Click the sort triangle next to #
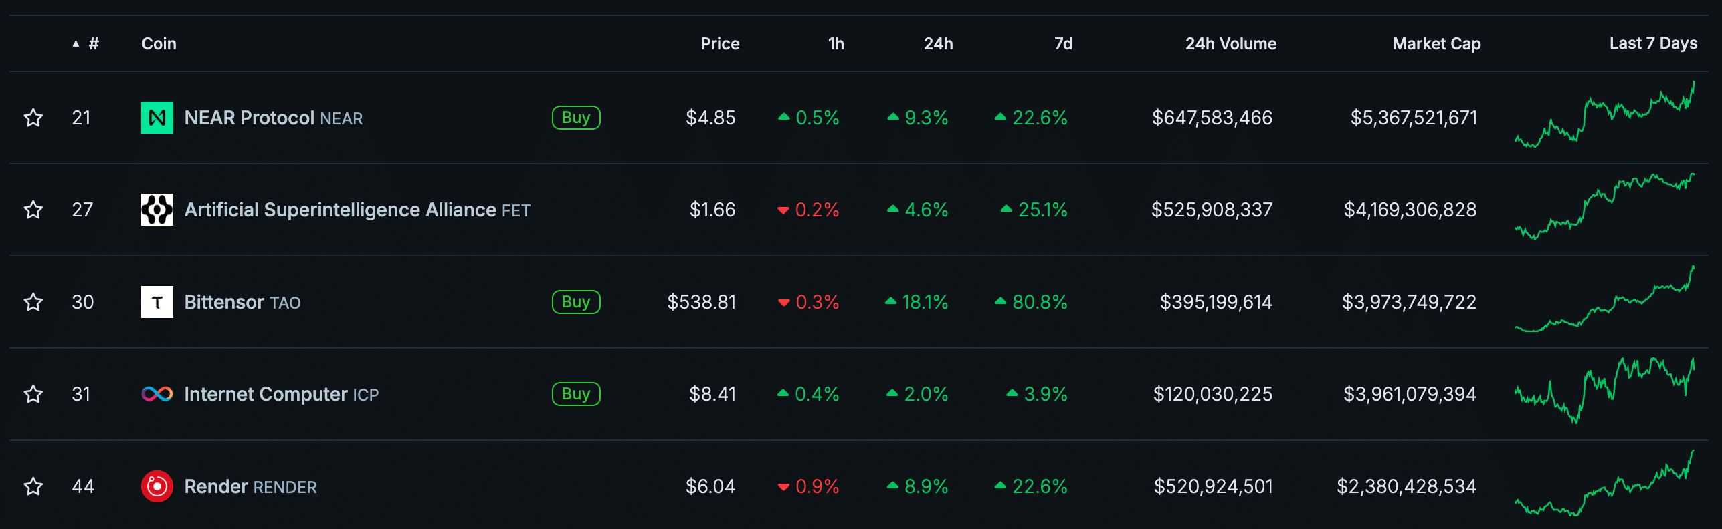The image size is (1722, 529). (x=76, y=43)
